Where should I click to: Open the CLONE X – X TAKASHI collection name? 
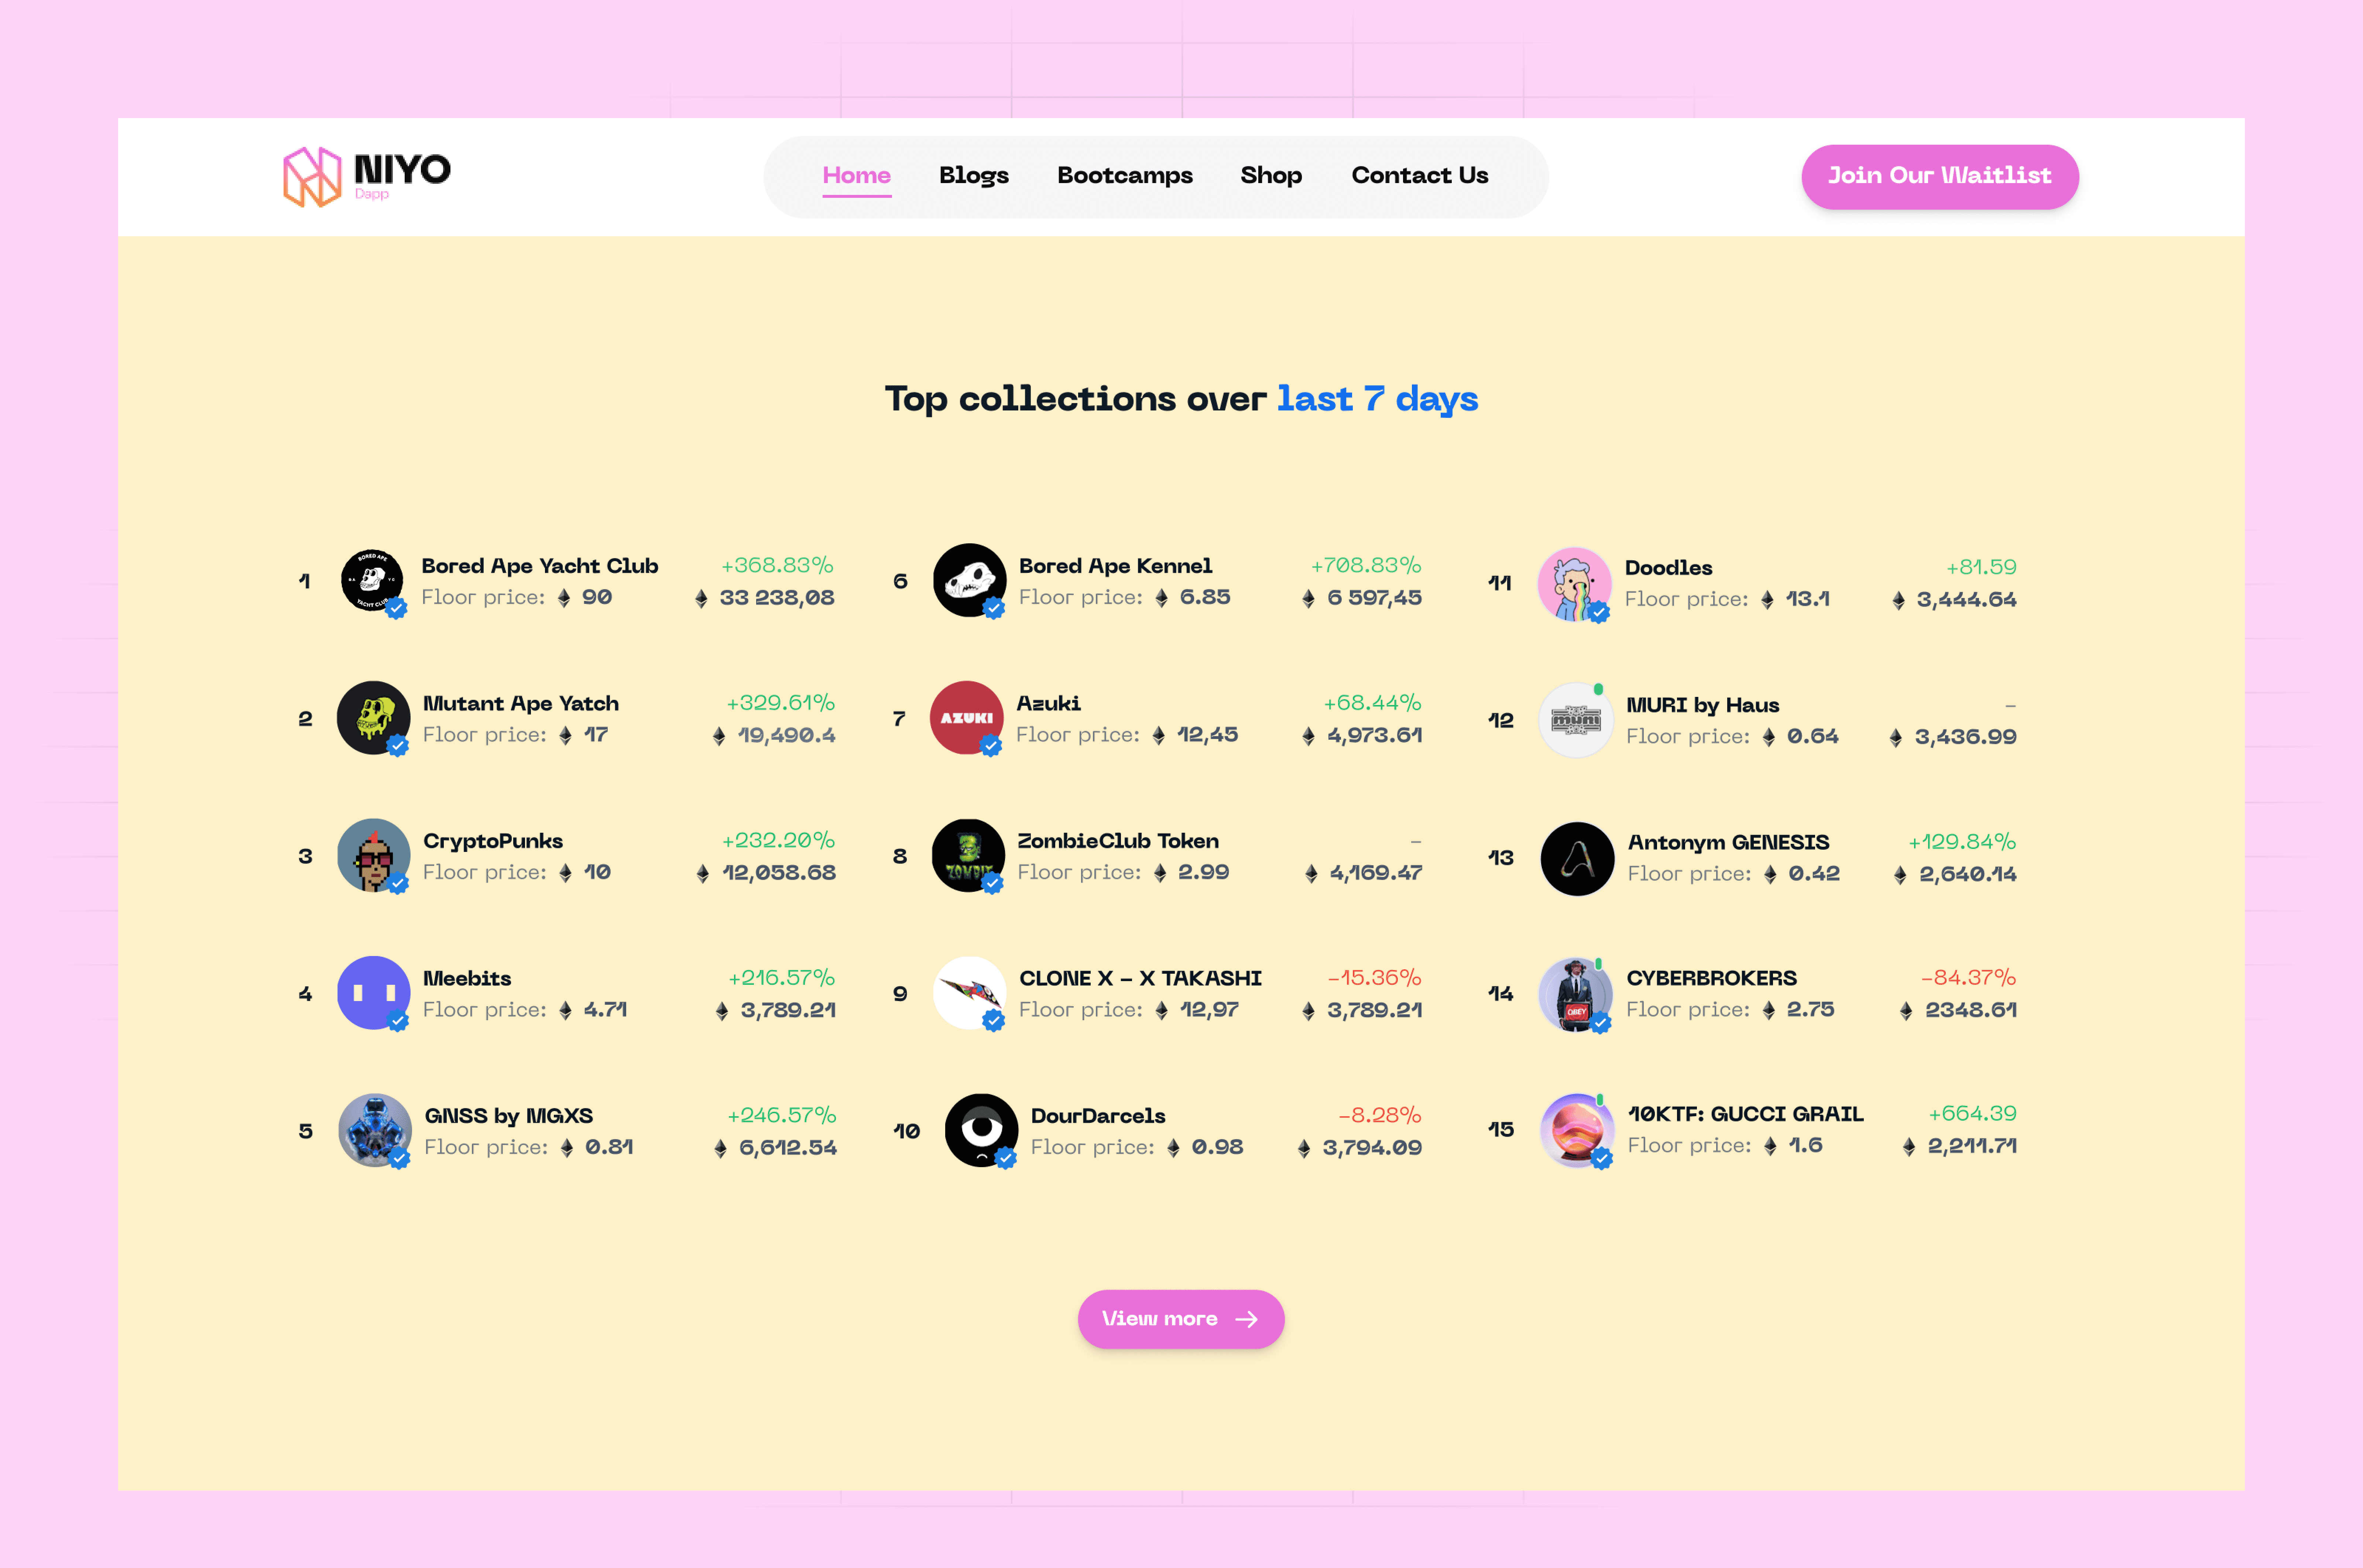(x=1140, y=978)
